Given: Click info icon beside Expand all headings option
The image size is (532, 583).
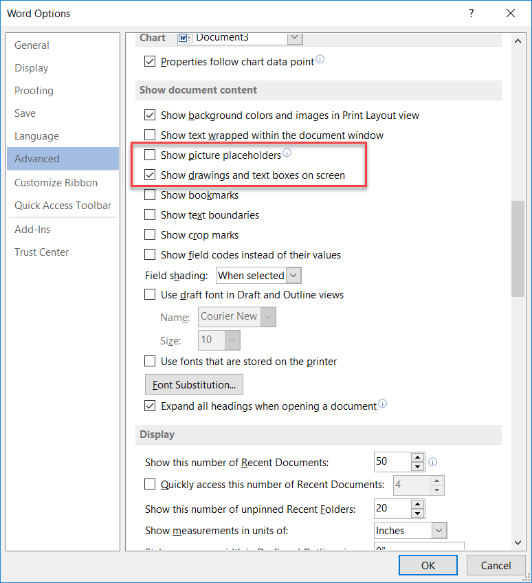Looking at the screenshot, I should coord(383,404).
